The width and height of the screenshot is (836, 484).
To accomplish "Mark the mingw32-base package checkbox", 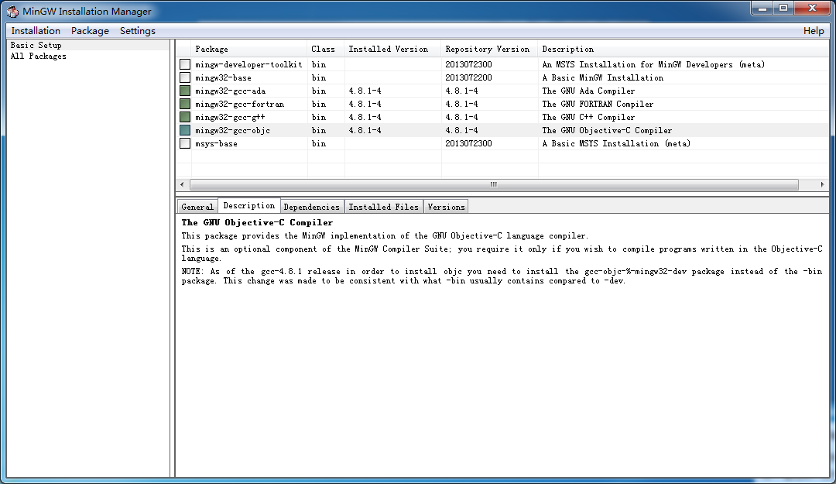I will coord(185,78).
